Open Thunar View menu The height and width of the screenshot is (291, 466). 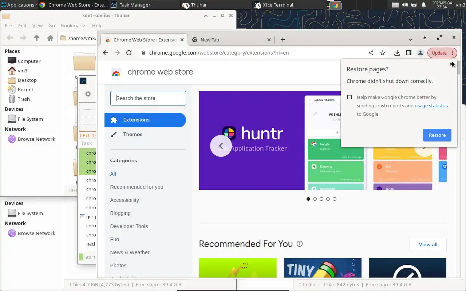(x=37, y=25)
